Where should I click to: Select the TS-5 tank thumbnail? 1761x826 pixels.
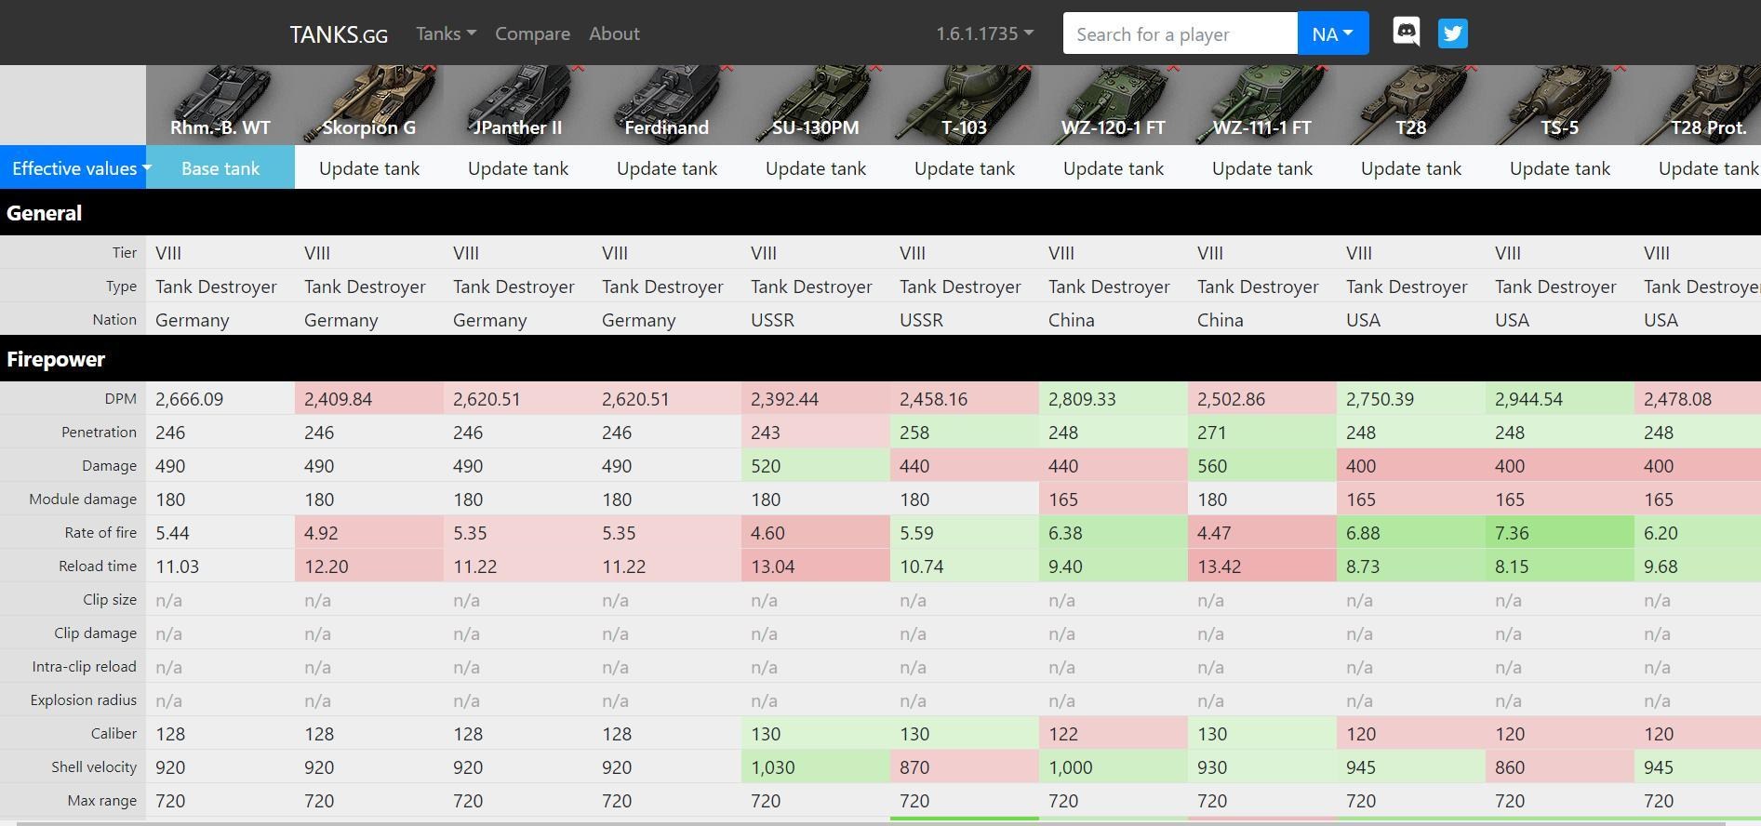pyautogui.click(x=1559, y=104)
